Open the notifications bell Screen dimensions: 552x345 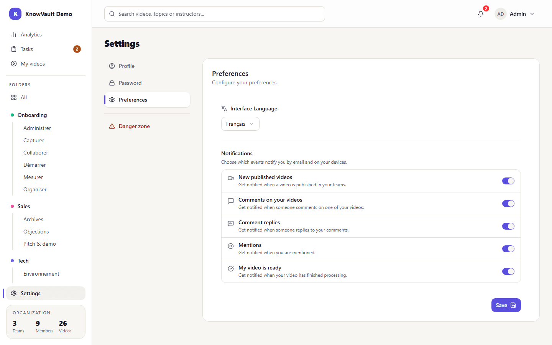coord(481,14)
